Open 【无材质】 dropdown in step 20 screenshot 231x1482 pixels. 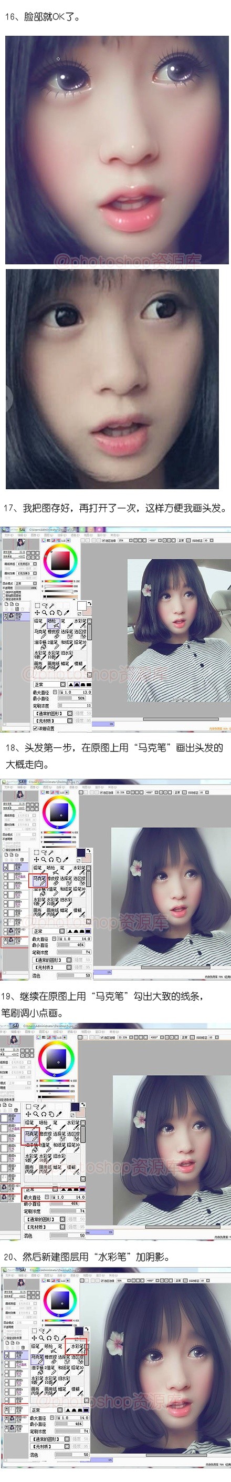tap(50, 1446)
